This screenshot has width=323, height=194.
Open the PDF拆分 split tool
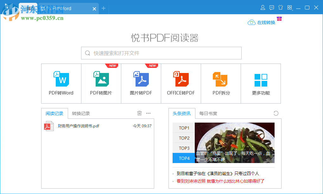(x=220, y=83)
